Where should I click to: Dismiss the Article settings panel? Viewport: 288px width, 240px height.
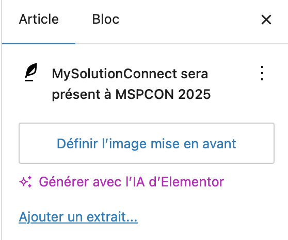(x=266, y=20)
